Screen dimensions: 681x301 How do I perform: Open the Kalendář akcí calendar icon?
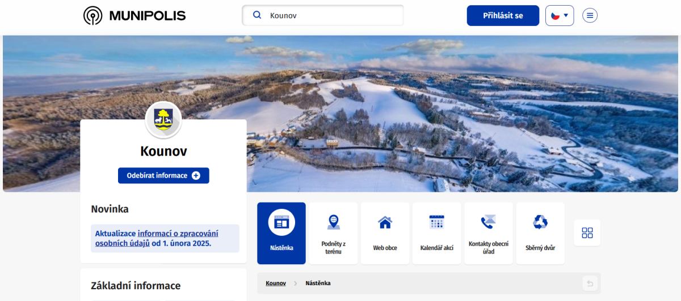(x=436, y=222)
